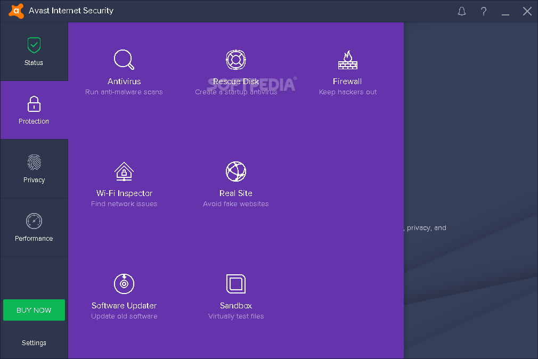Click "Run anti-malware scans" description
Image resolution: width=538 pixels, height=359 pixels.
click(124, 92)
